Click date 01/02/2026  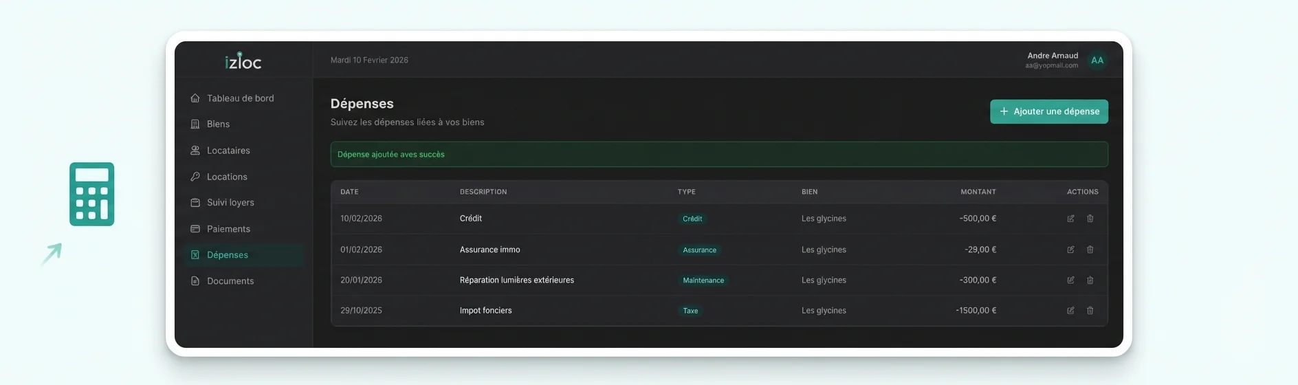point(361,250)
